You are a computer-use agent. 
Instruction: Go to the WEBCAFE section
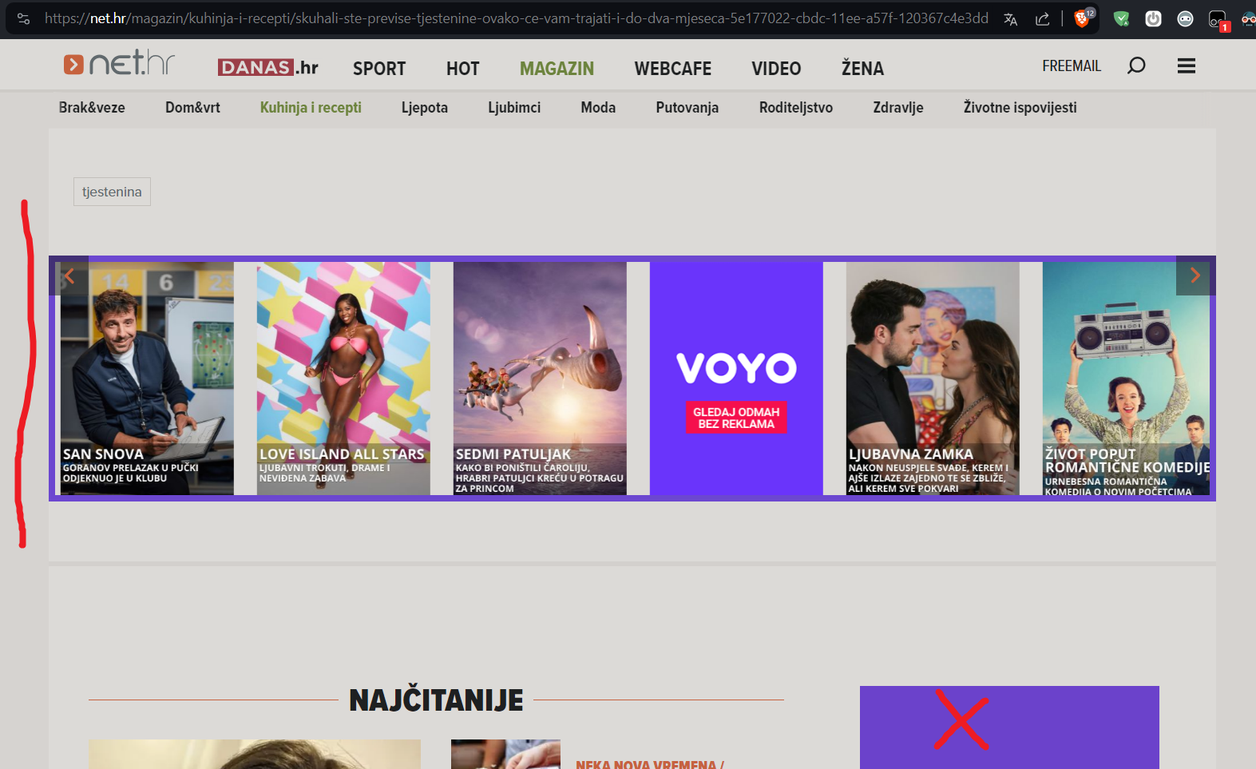(x=672, y=69)
